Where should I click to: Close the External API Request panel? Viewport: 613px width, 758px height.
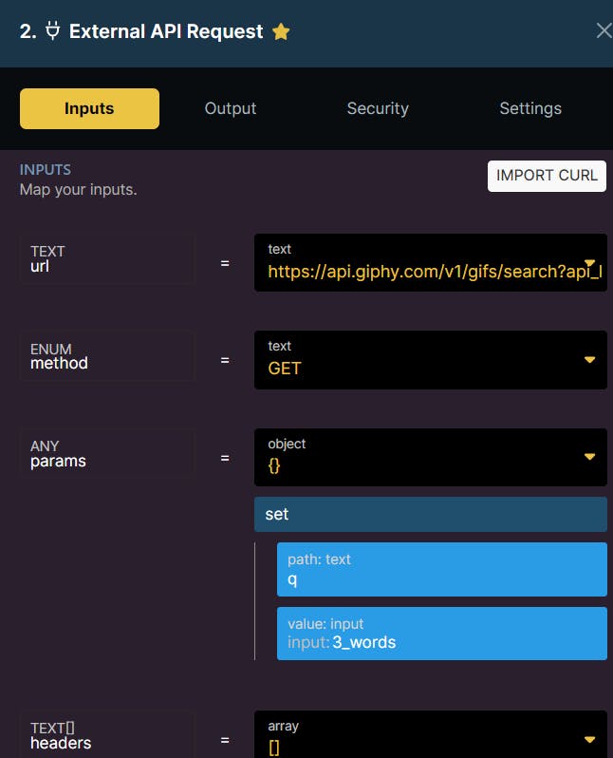[604, 30]
